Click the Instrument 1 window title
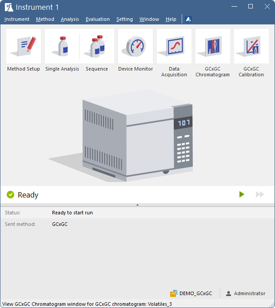 37,7
